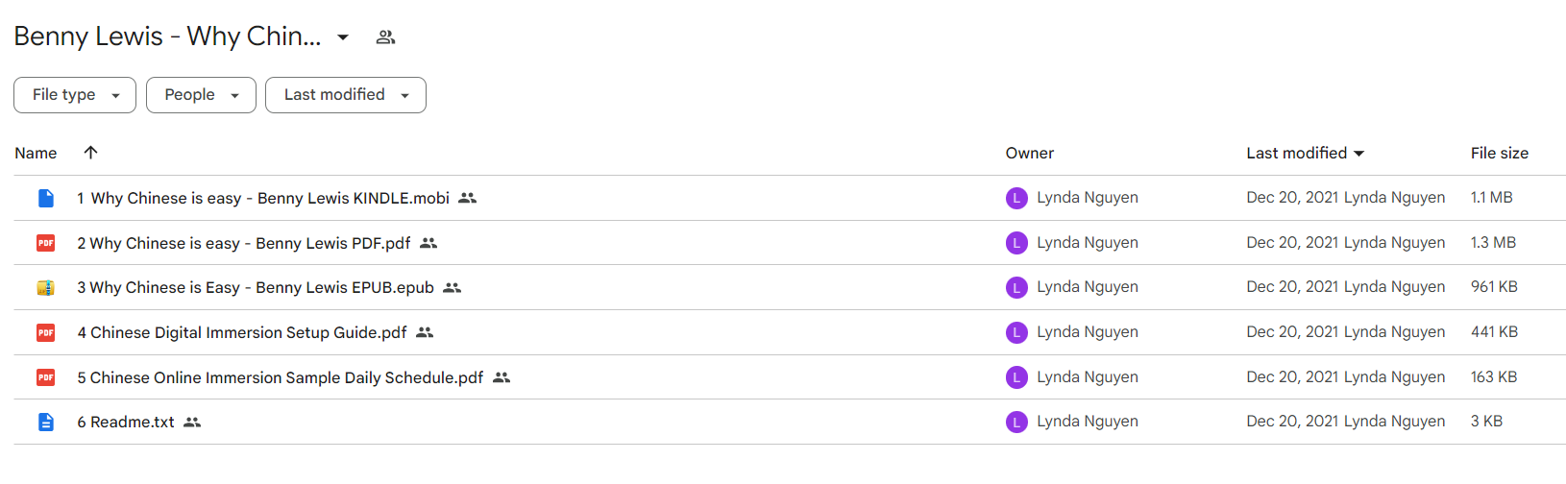Open the Last modified filter dropdown
The width and height of the screenshot is (1566, 484).
346,95
